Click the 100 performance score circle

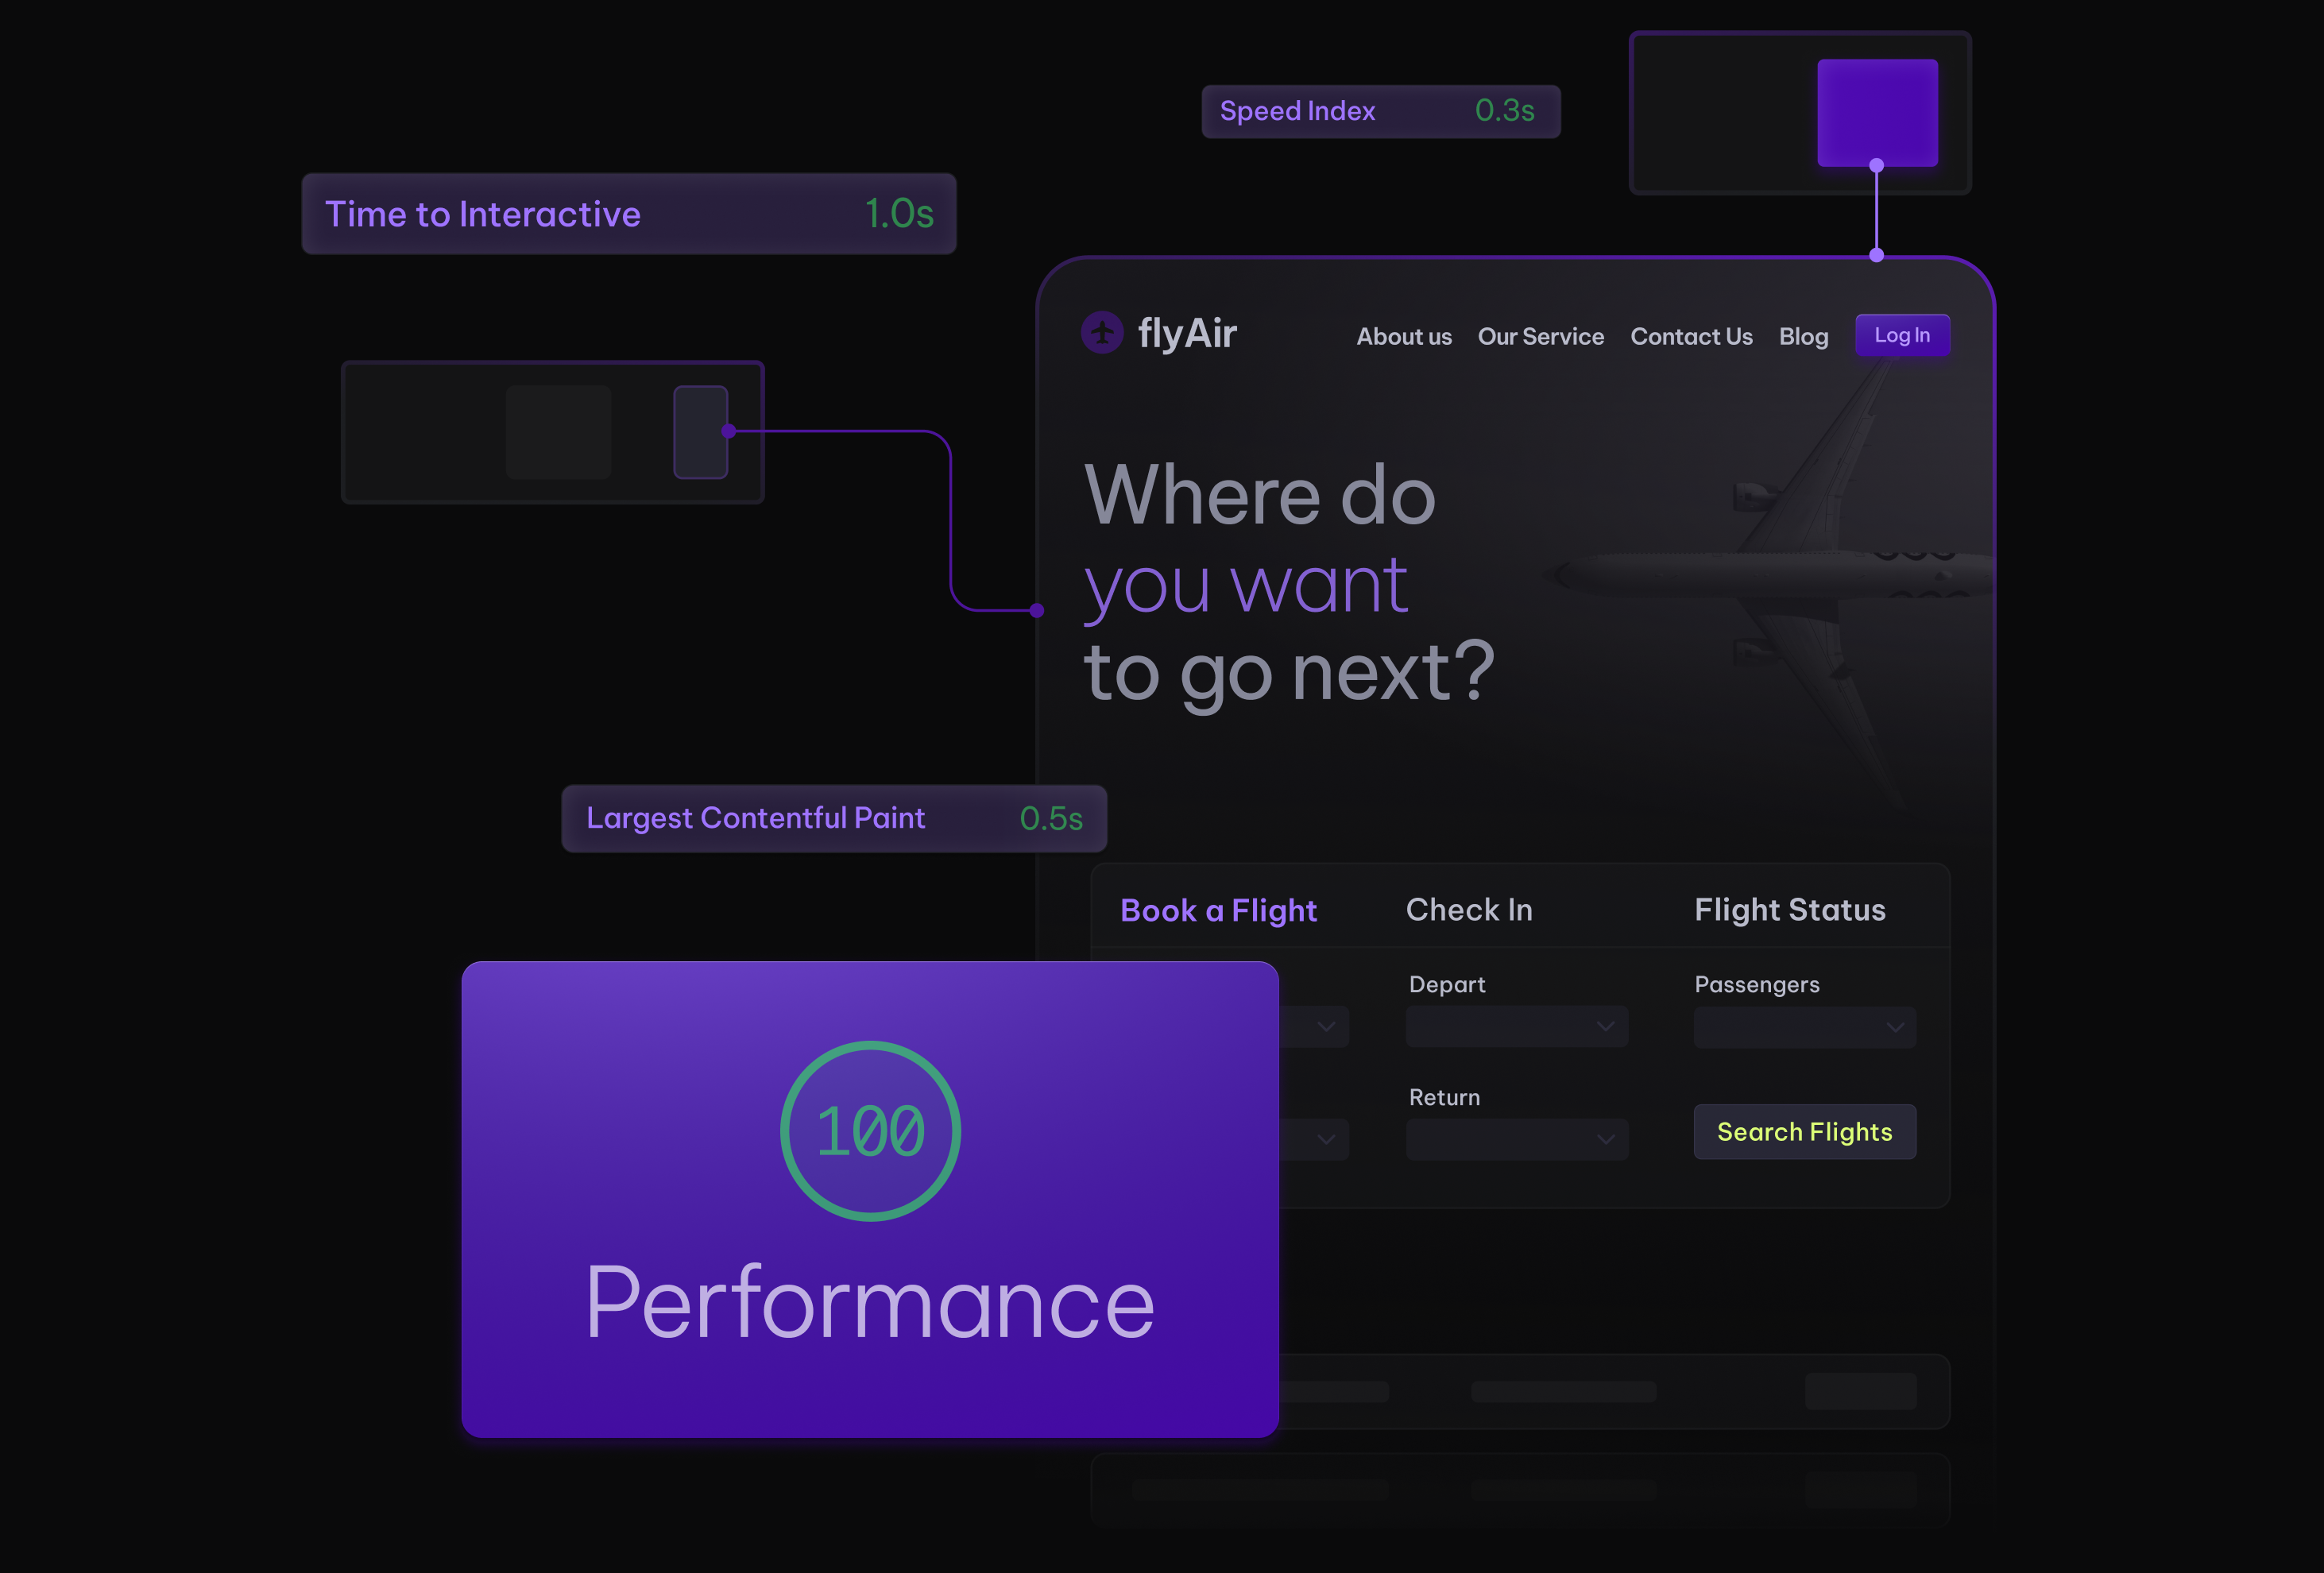[870, 1131]
